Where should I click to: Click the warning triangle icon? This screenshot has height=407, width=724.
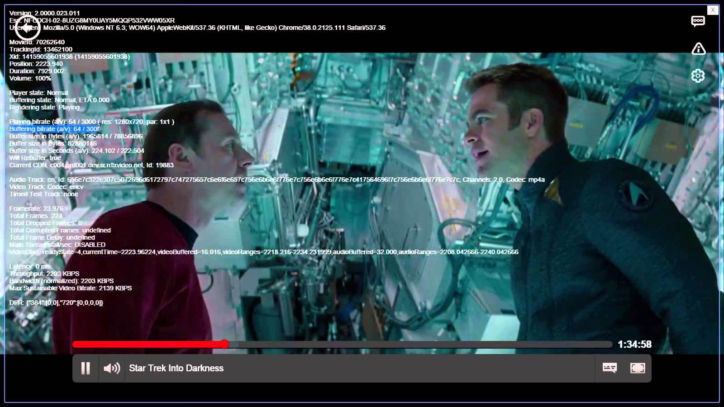point(699,48)
